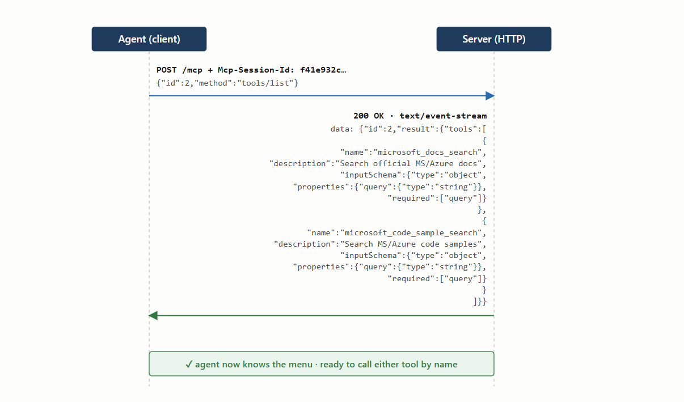Viewport: 684px width, 402px height.
Task: Click 'Search official MS/Azure docs' description line
Action: click(378, 163)
